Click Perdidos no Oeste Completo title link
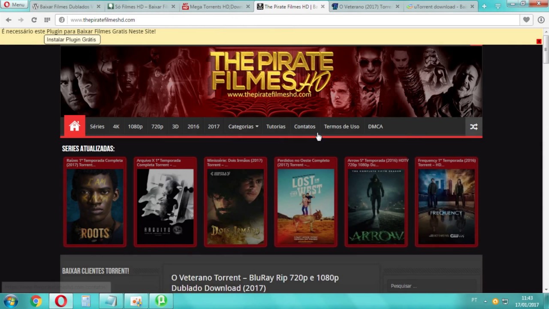Screen dimensions: 549x309 pos(304,163)
